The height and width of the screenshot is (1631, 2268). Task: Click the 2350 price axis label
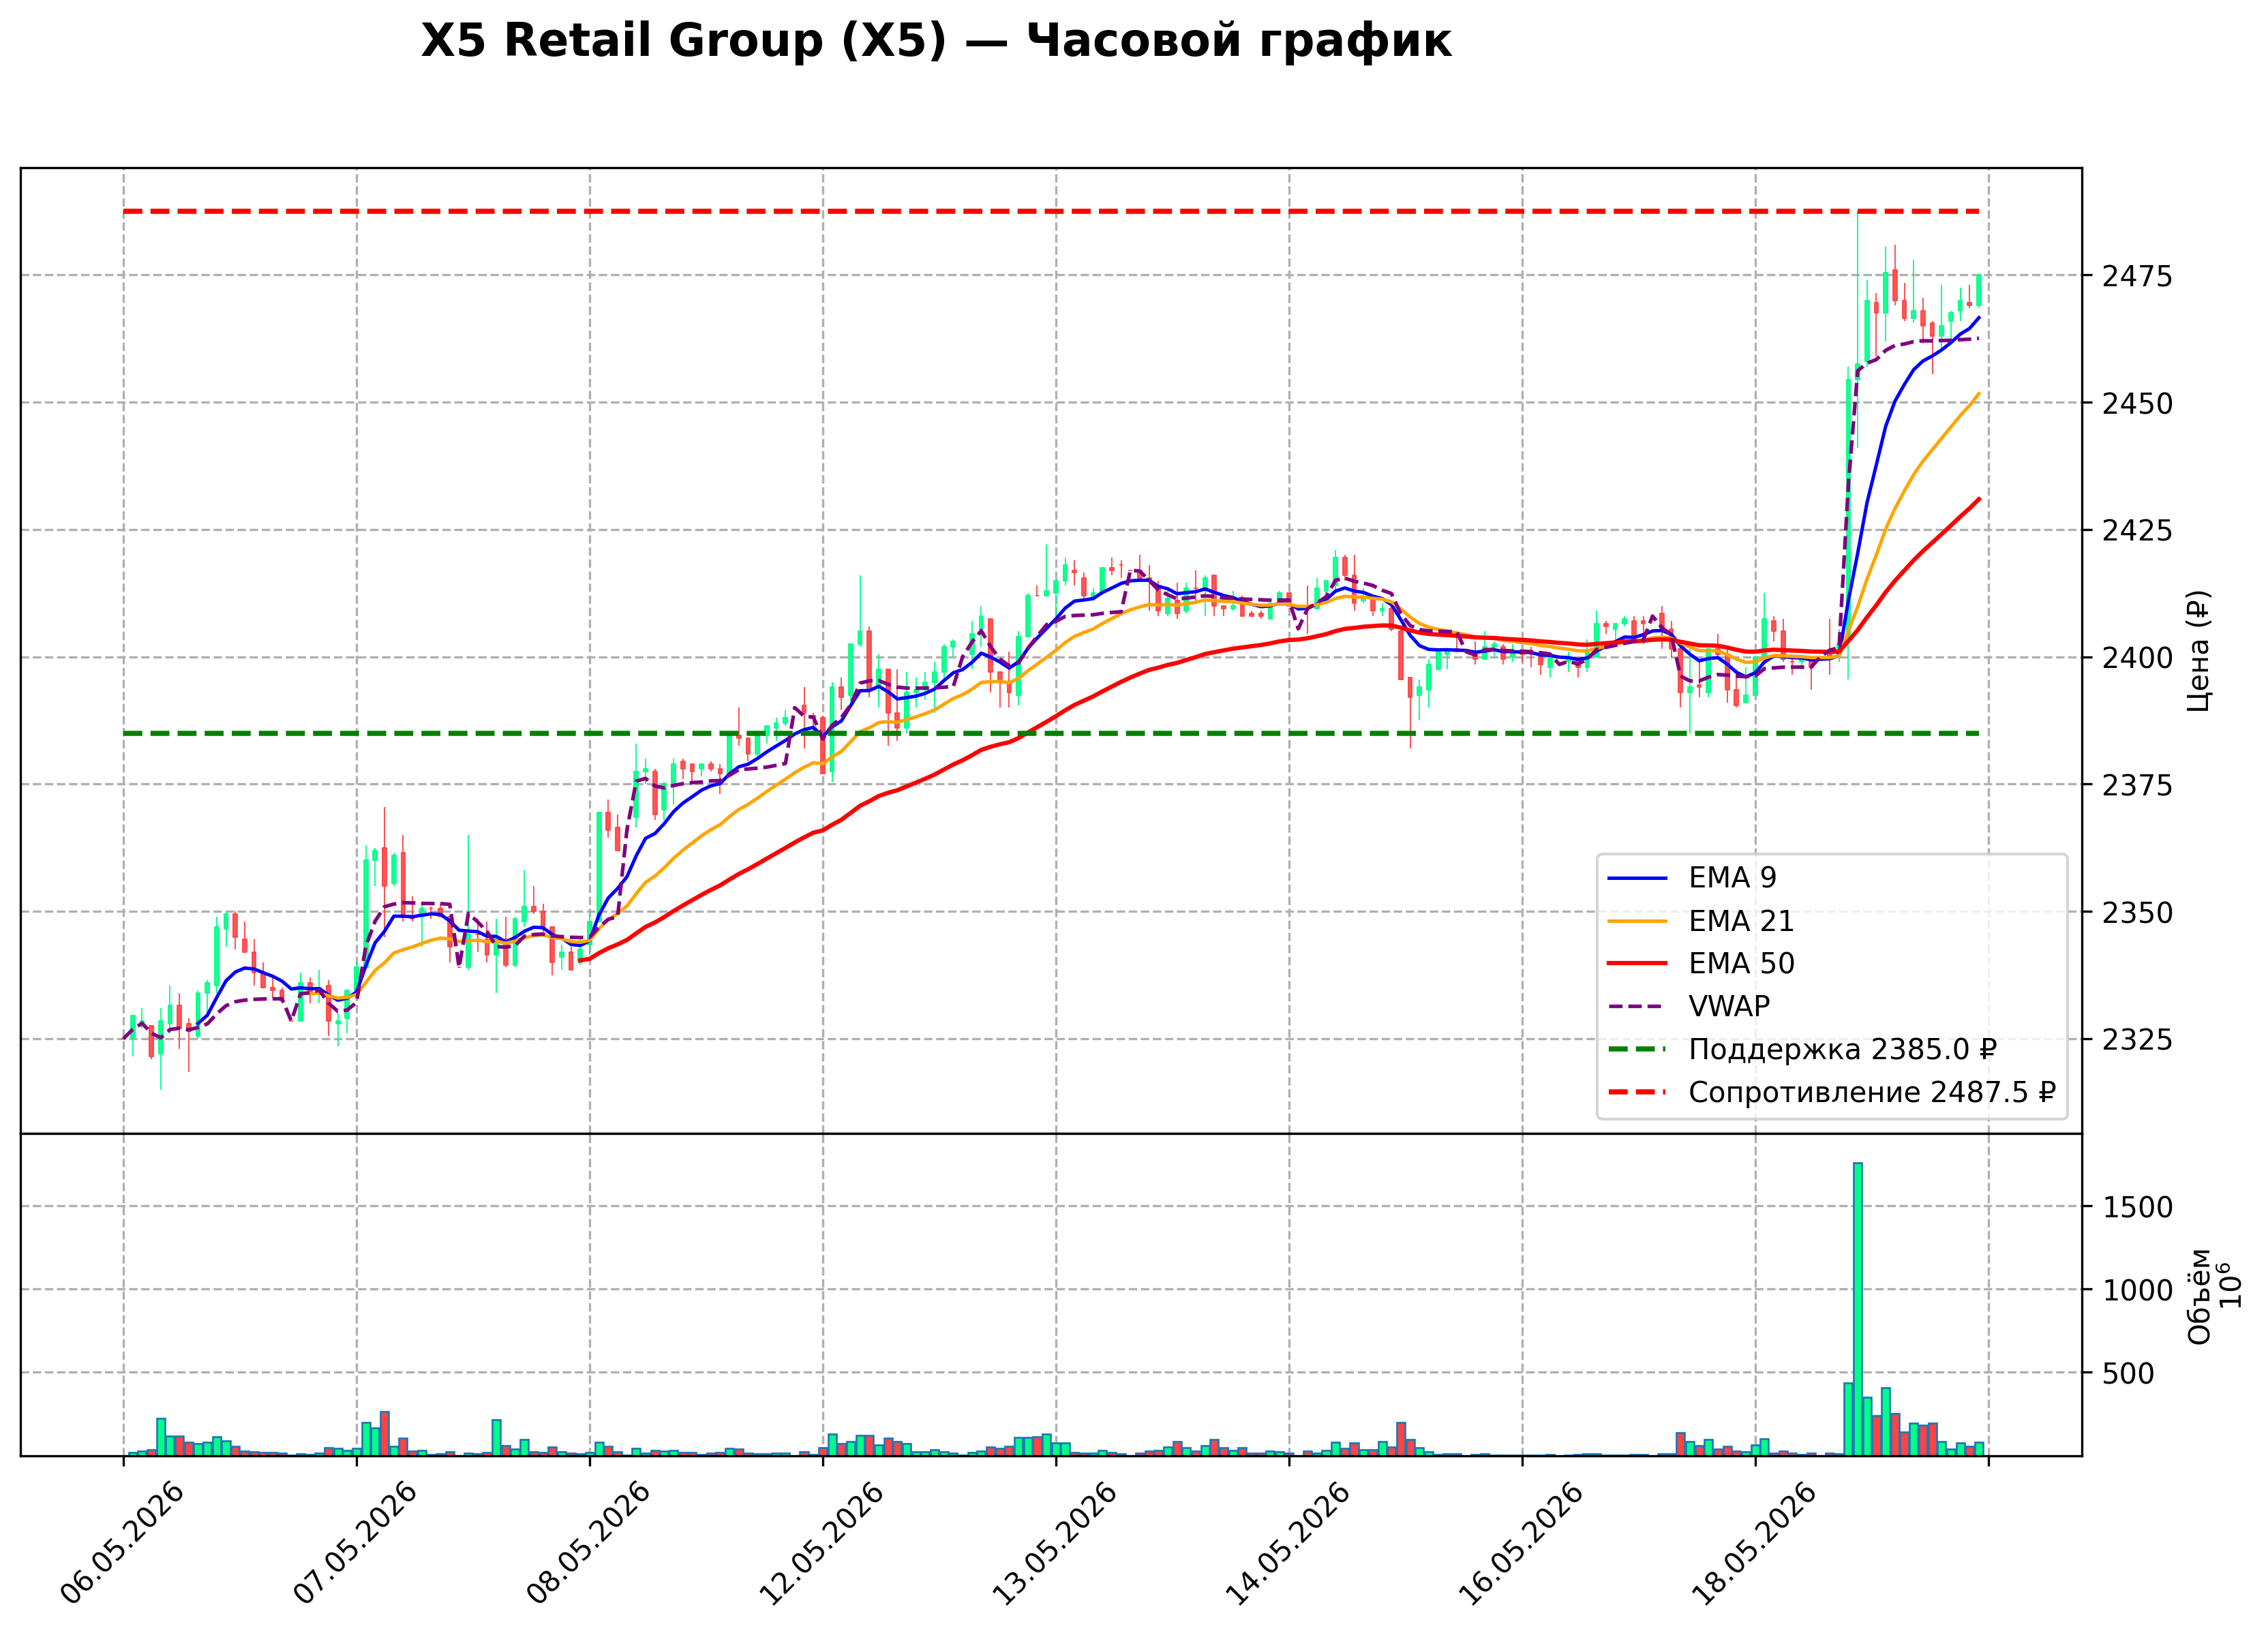point(2137,913)
